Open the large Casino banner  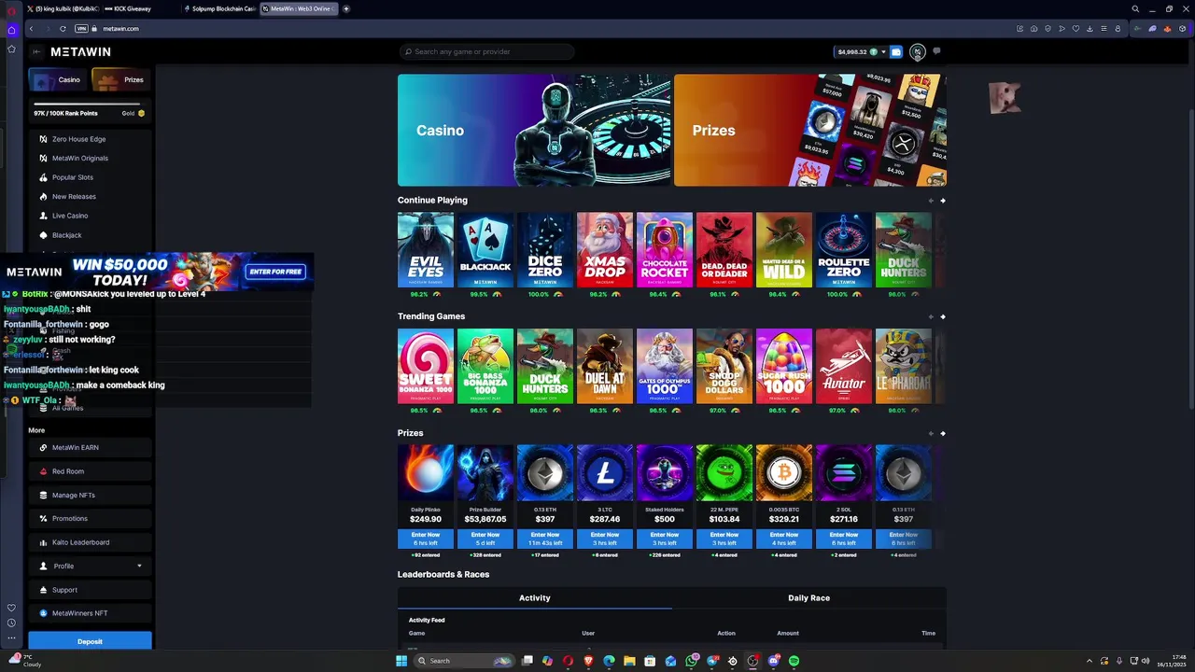click(x=534, y=131)
